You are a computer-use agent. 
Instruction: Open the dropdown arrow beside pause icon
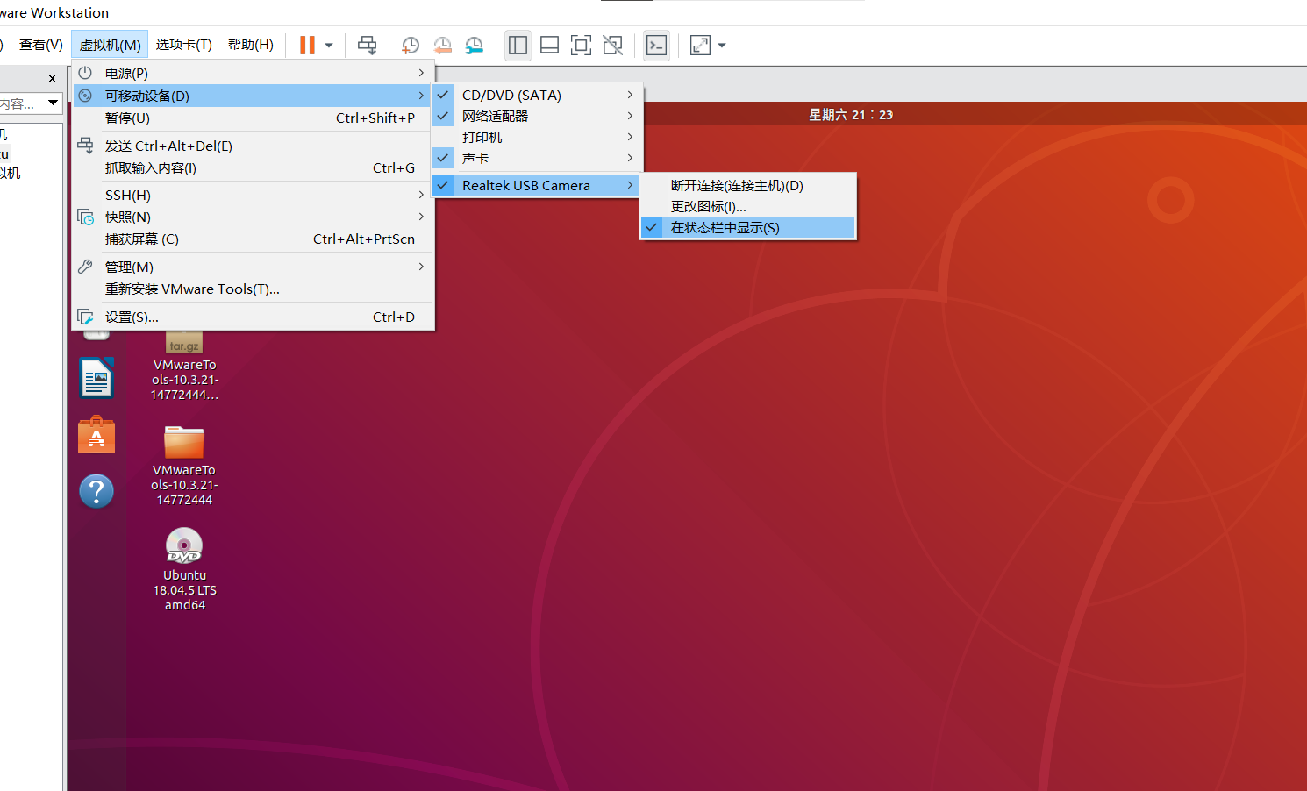coord(329,46)
